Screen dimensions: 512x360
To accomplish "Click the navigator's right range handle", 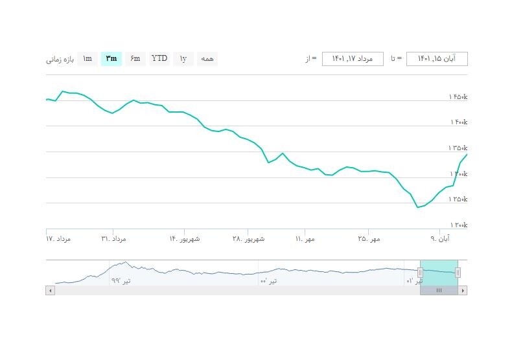I will point(458,273).
